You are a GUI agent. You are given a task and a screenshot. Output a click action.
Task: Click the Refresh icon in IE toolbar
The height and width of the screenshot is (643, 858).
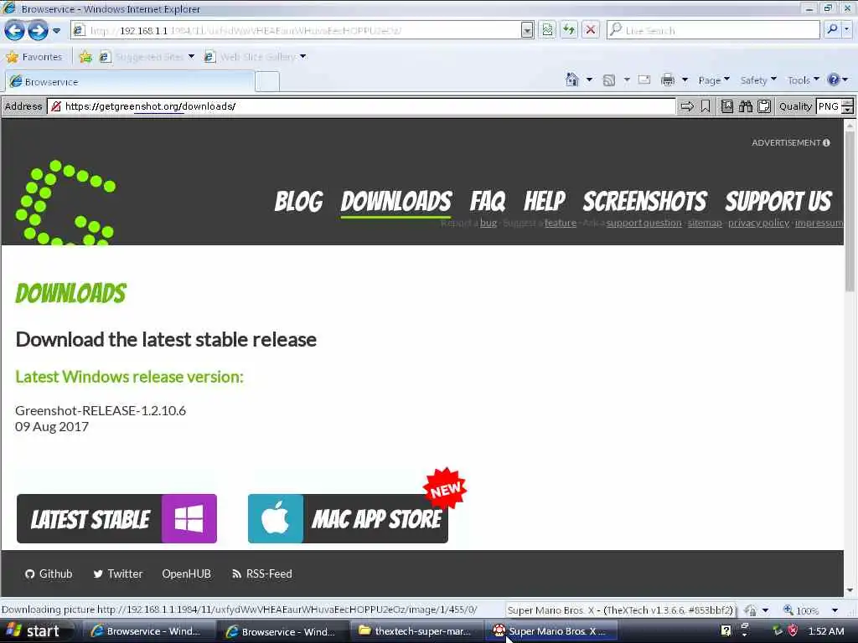click(569, 30)
